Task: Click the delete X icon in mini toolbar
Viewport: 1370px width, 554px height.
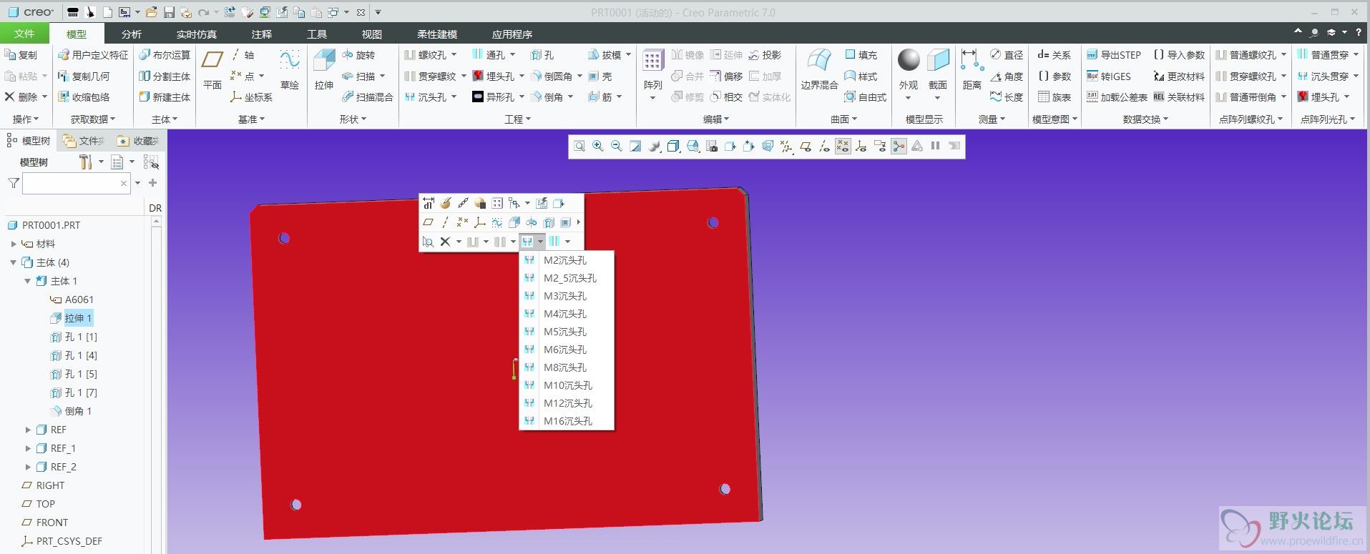Action: click(x=445, y=242)
